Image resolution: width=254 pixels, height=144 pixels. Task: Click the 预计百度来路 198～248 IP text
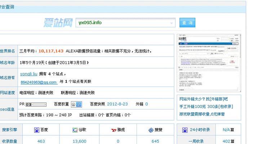tap(45, 115)
